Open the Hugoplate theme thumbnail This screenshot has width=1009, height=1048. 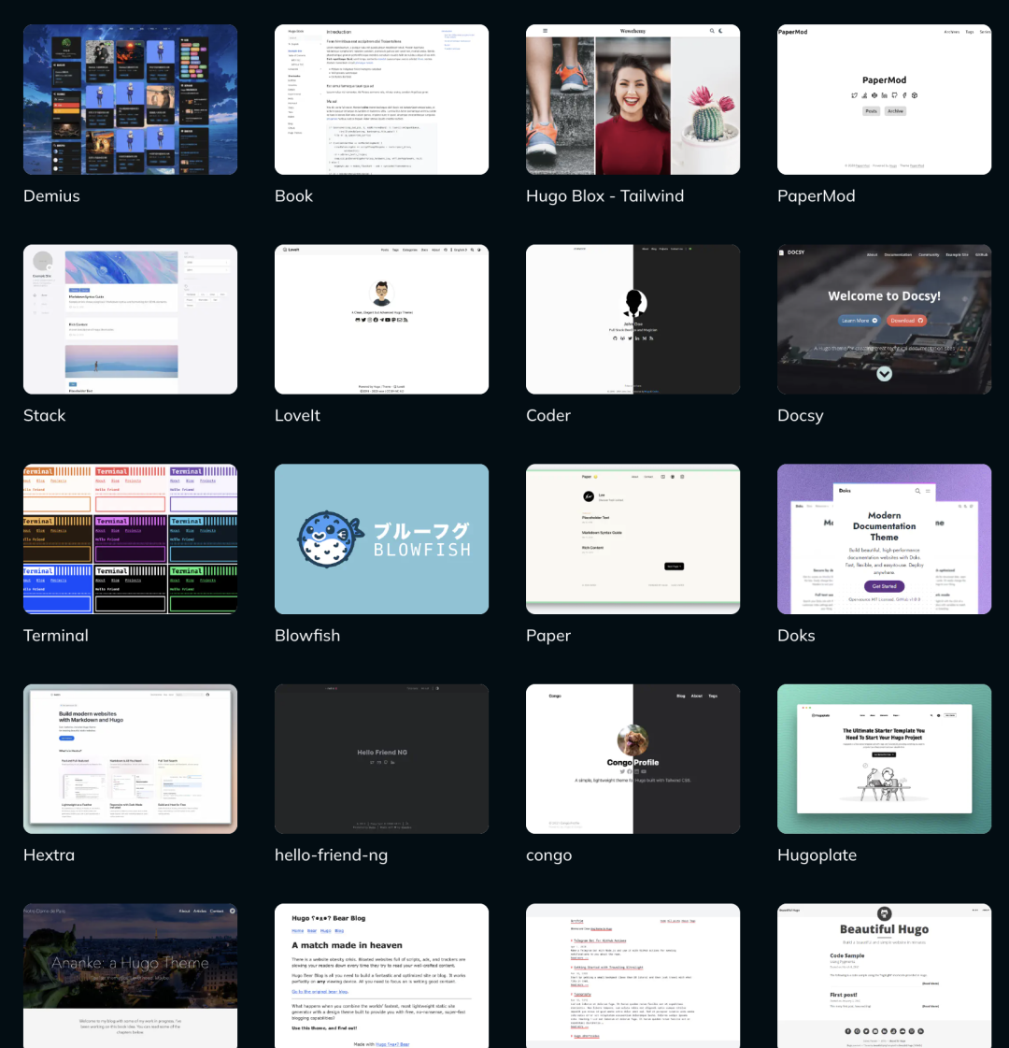(884, 758)
